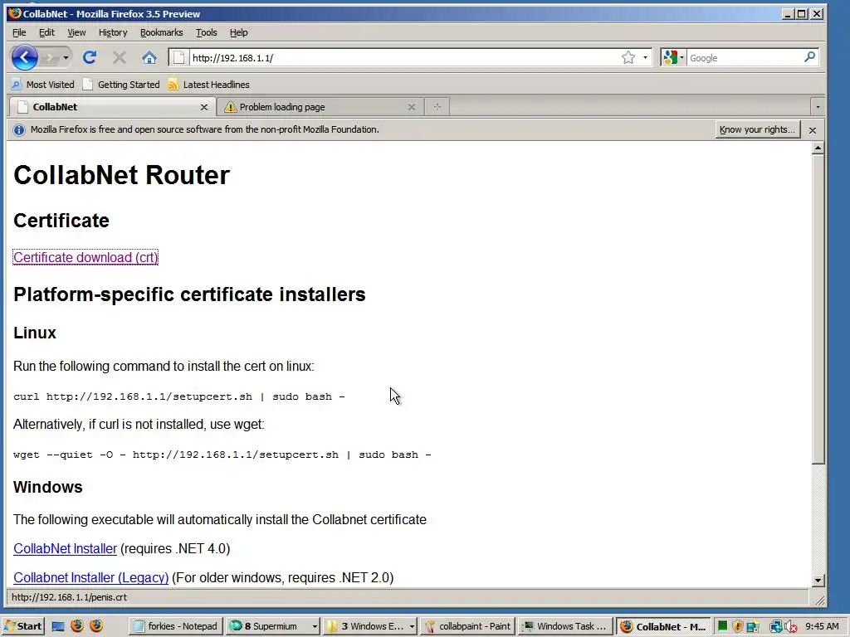Switch to collabpaint - Paint taskbar button
The height and width of the screenshot is (637, 850).
pyautogui.click(x=467, y=626)
